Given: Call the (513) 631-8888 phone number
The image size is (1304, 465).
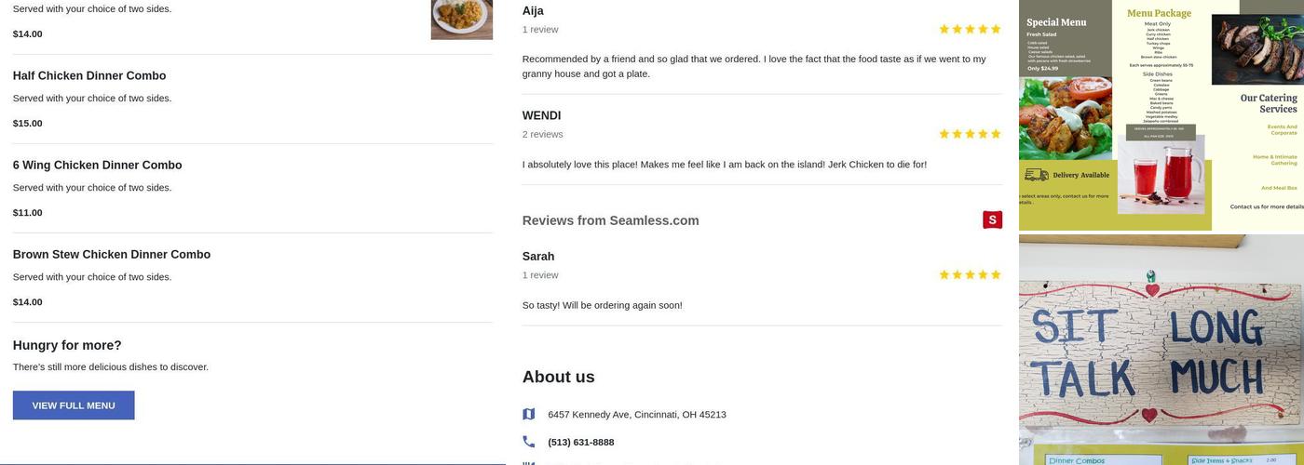Looking at the screenshot, I should pyautogui.click(x=580, y=443).
